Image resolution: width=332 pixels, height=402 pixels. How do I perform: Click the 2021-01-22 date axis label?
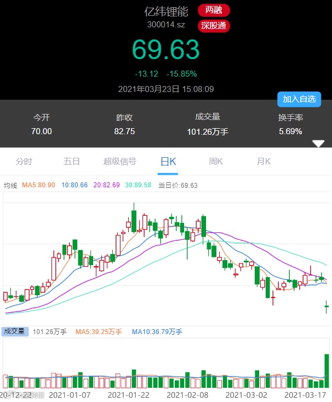pos(128,395)
